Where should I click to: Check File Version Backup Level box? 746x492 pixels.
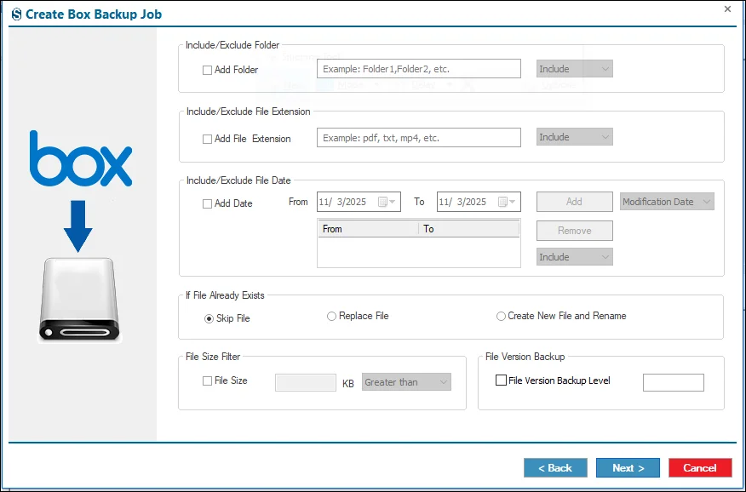[x=501, y=380]
